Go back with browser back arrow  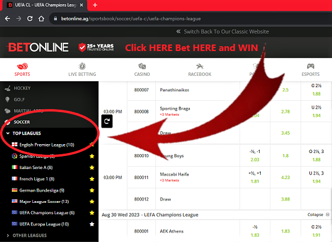click(8, 18)
